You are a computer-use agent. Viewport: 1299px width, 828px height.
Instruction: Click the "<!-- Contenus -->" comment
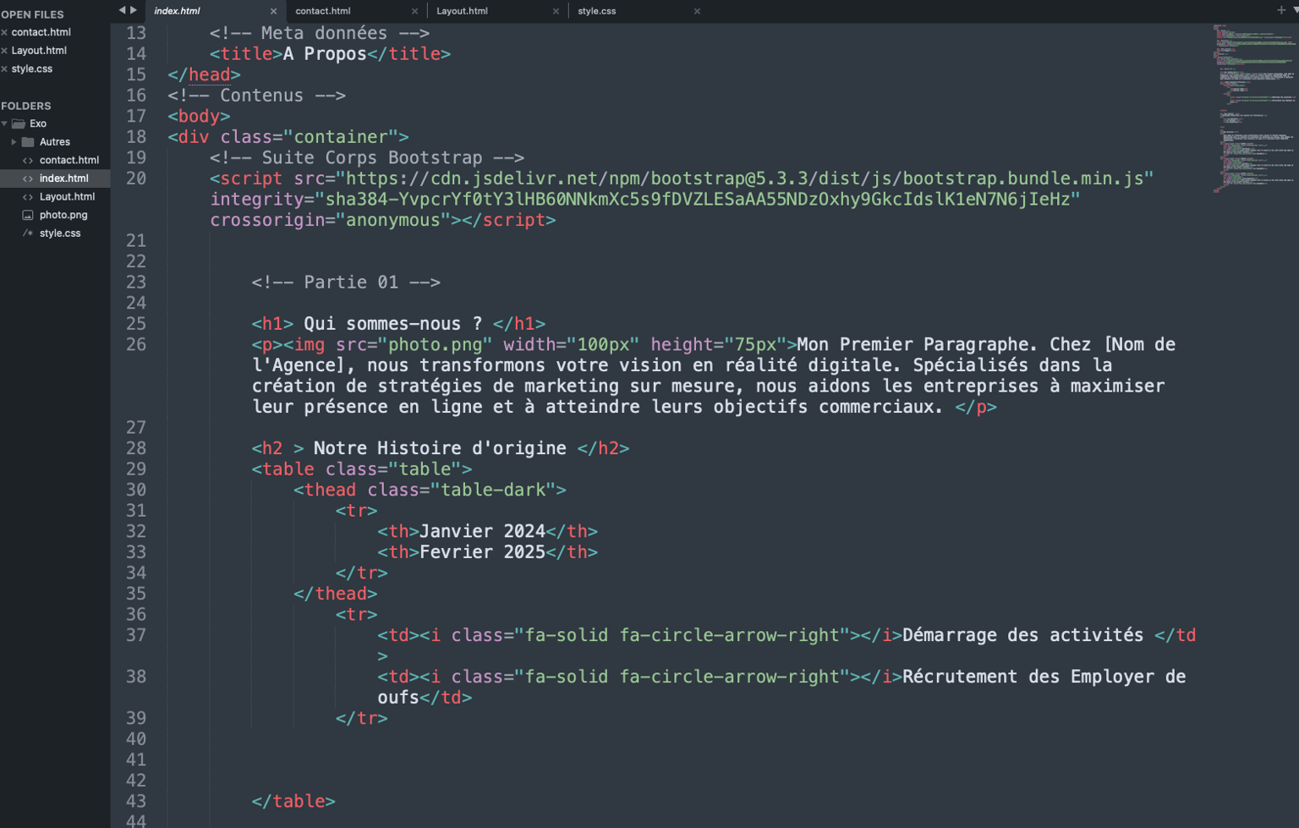tap(256, 96)
